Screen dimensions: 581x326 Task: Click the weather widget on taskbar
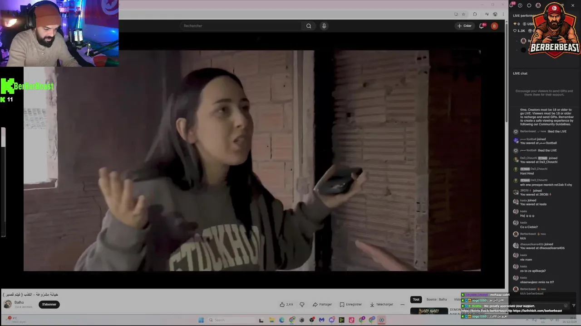pyautogui.click(x=16, y=320)
